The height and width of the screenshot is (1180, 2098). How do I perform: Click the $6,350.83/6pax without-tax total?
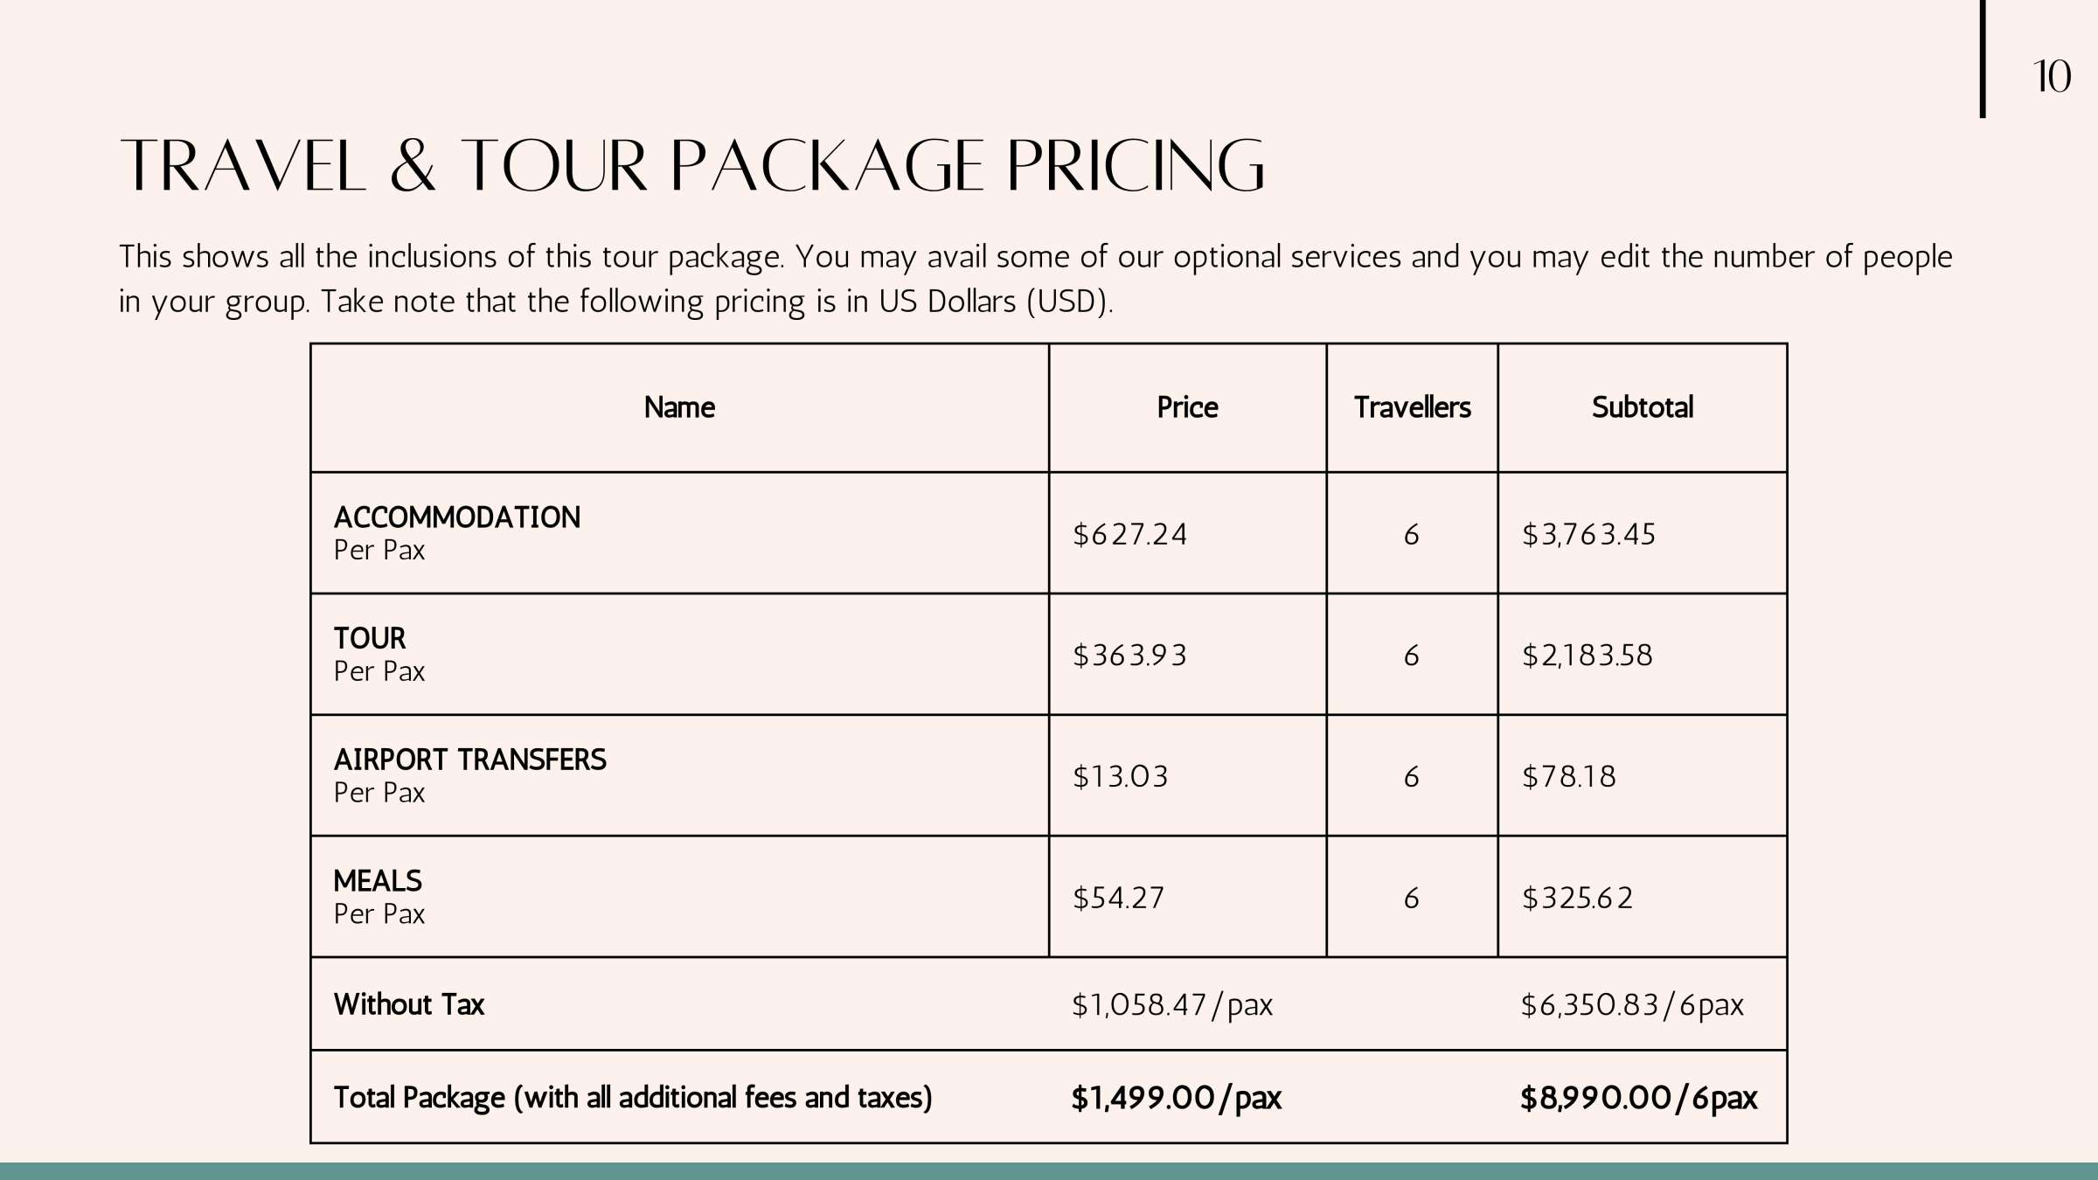1632,1005
